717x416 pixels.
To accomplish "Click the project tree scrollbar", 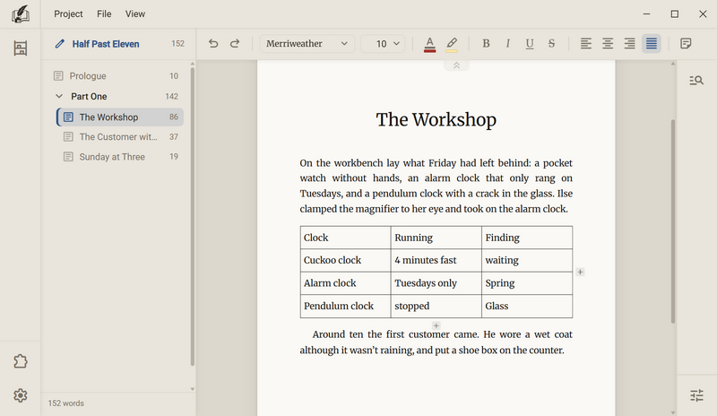I will point(192,216).
